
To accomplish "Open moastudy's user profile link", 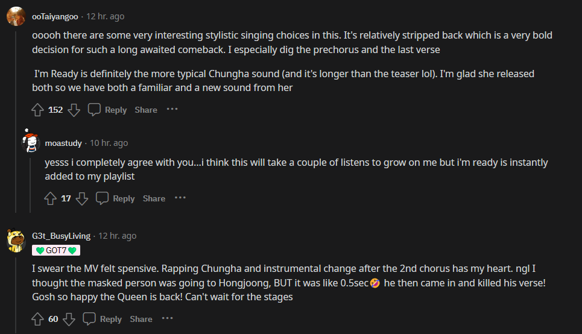I will tap(63, 143).
